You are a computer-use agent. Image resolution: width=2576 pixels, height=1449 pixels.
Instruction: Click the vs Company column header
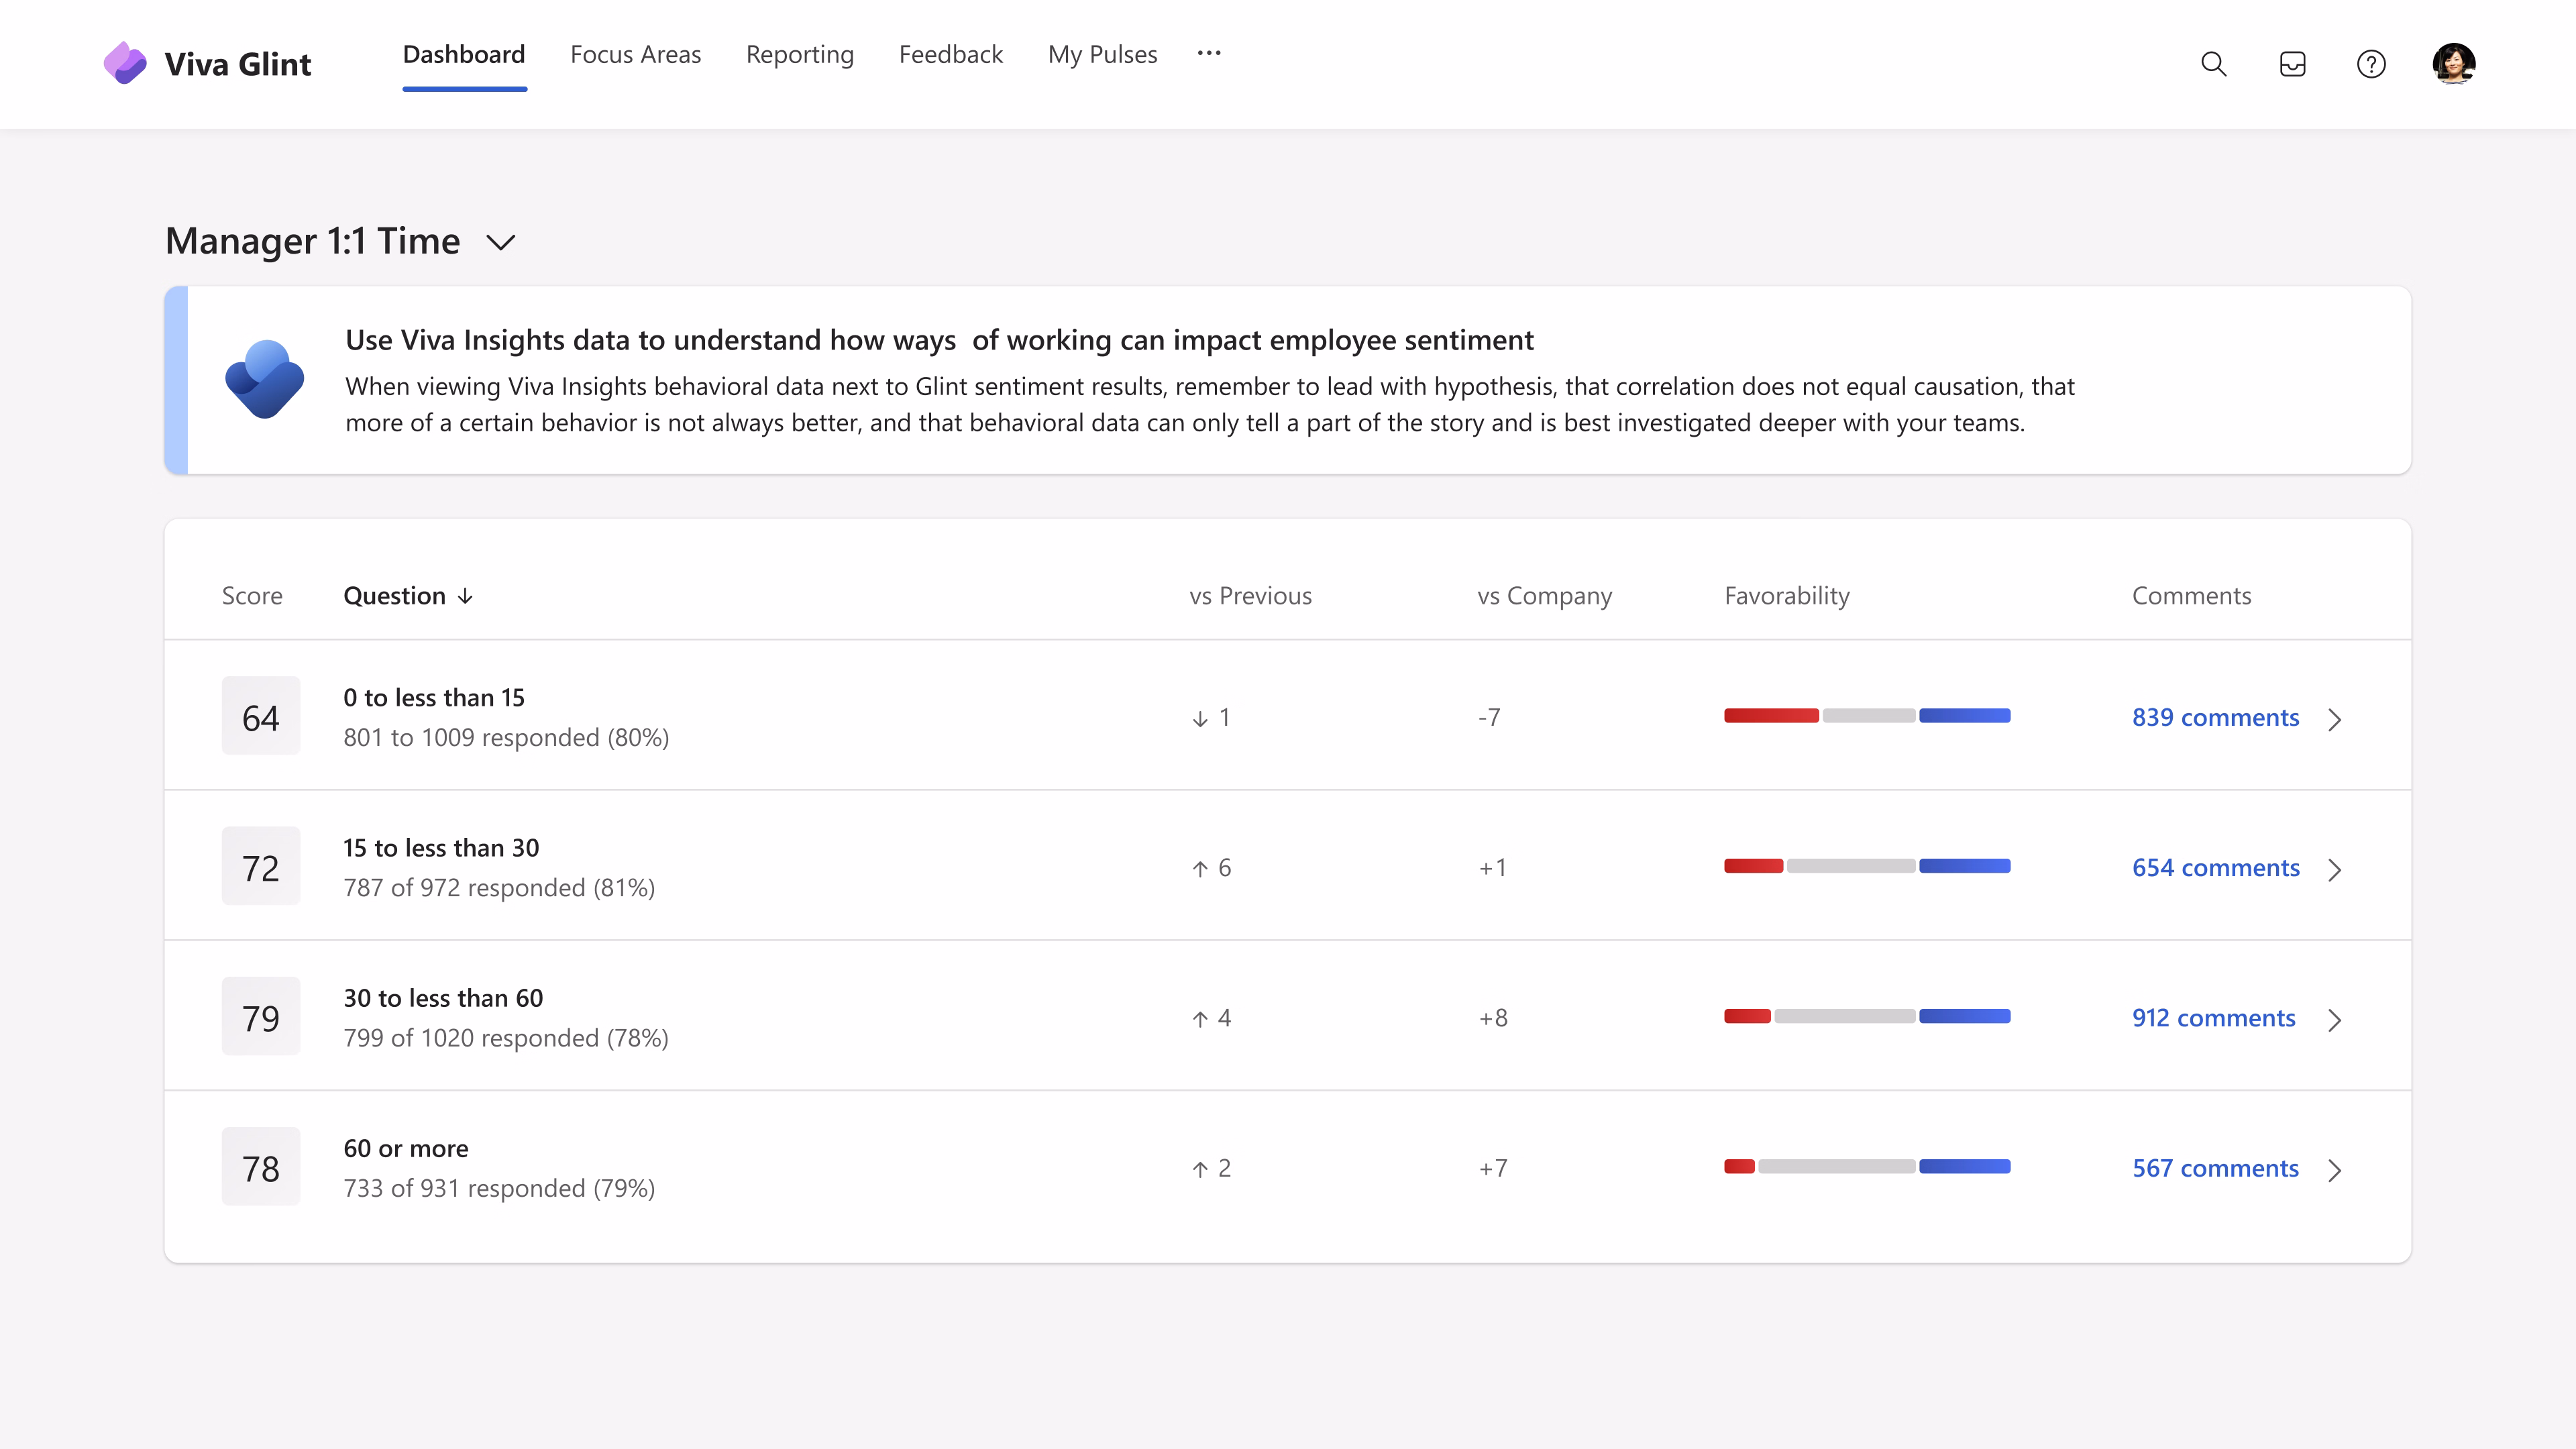(x=1545, y=596)
